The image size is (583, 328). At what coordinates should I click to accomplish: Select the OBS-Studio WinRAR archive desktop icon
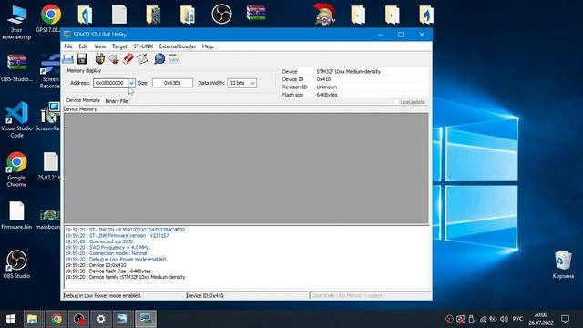(16, 67)
